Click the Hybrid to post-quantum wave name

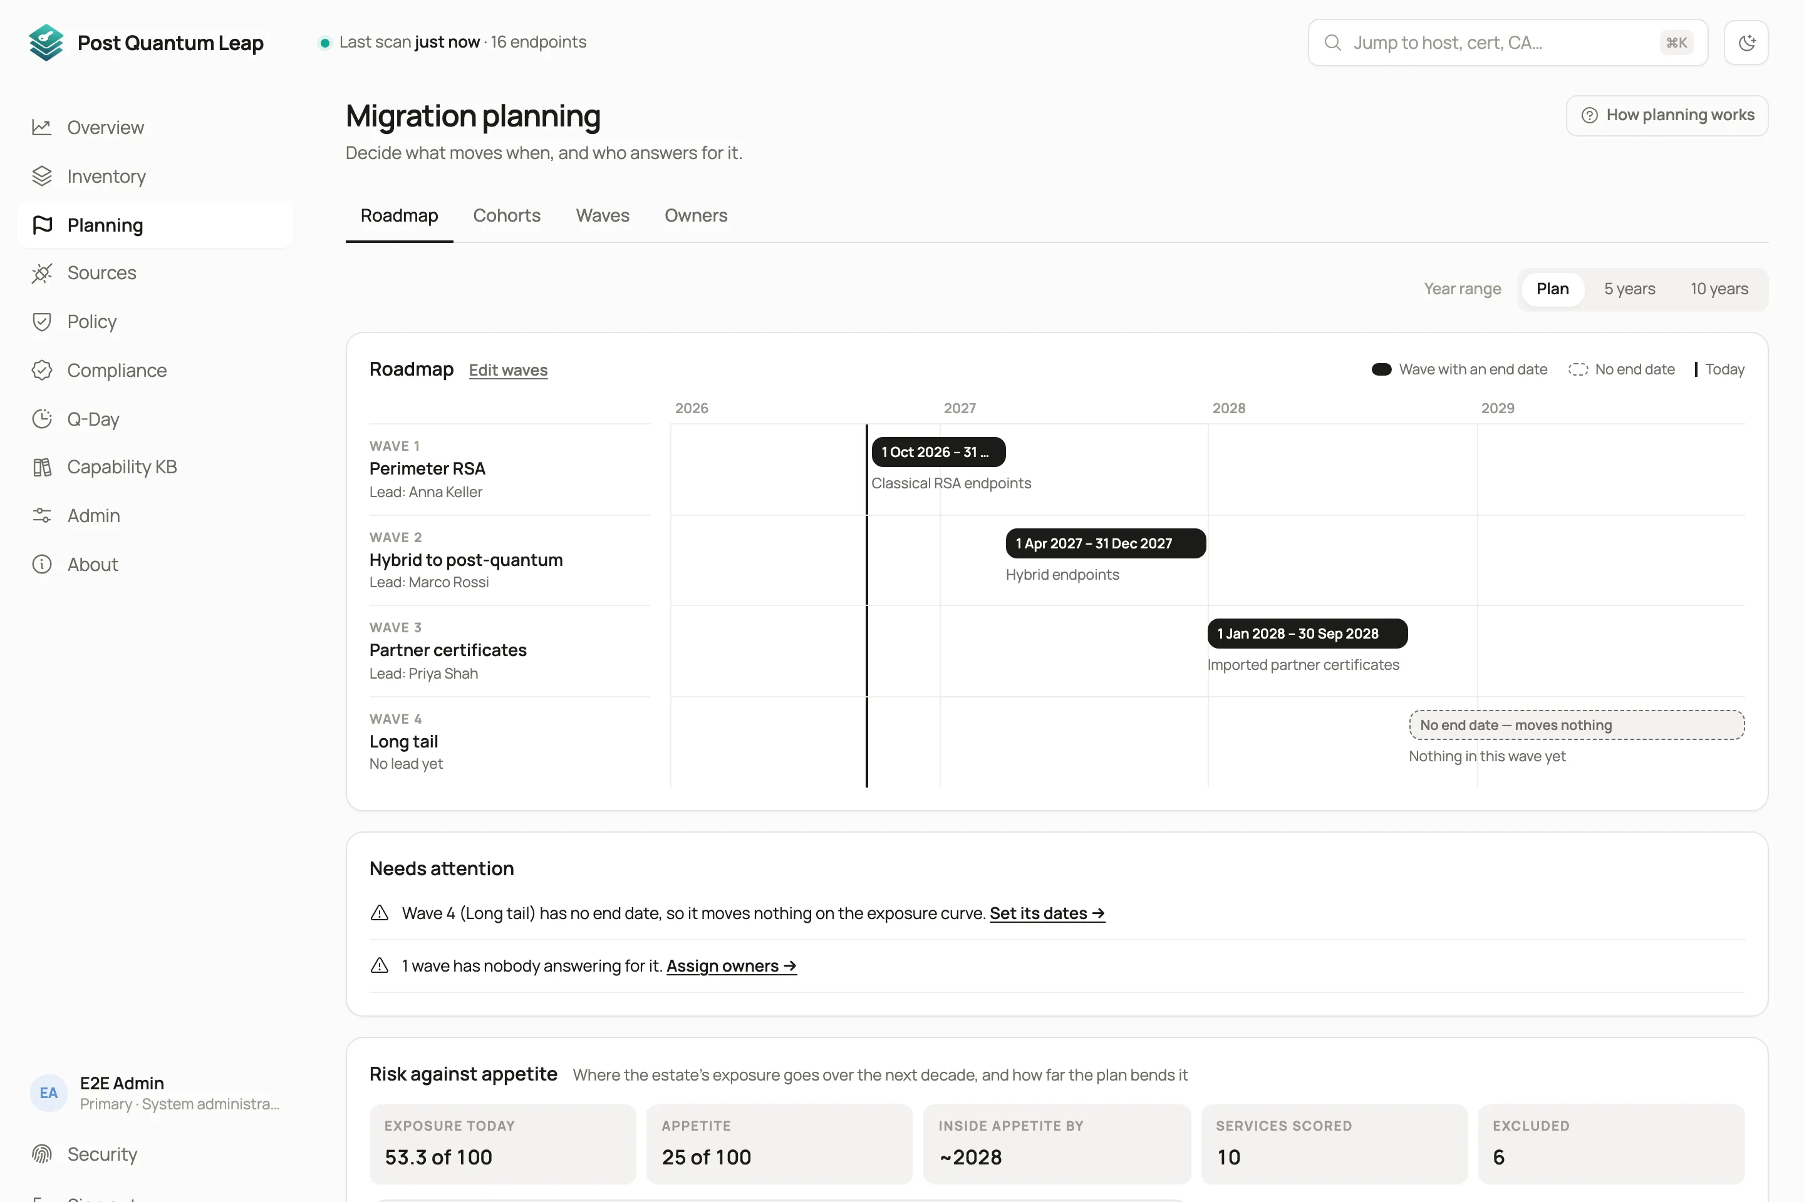pos(465,560)
